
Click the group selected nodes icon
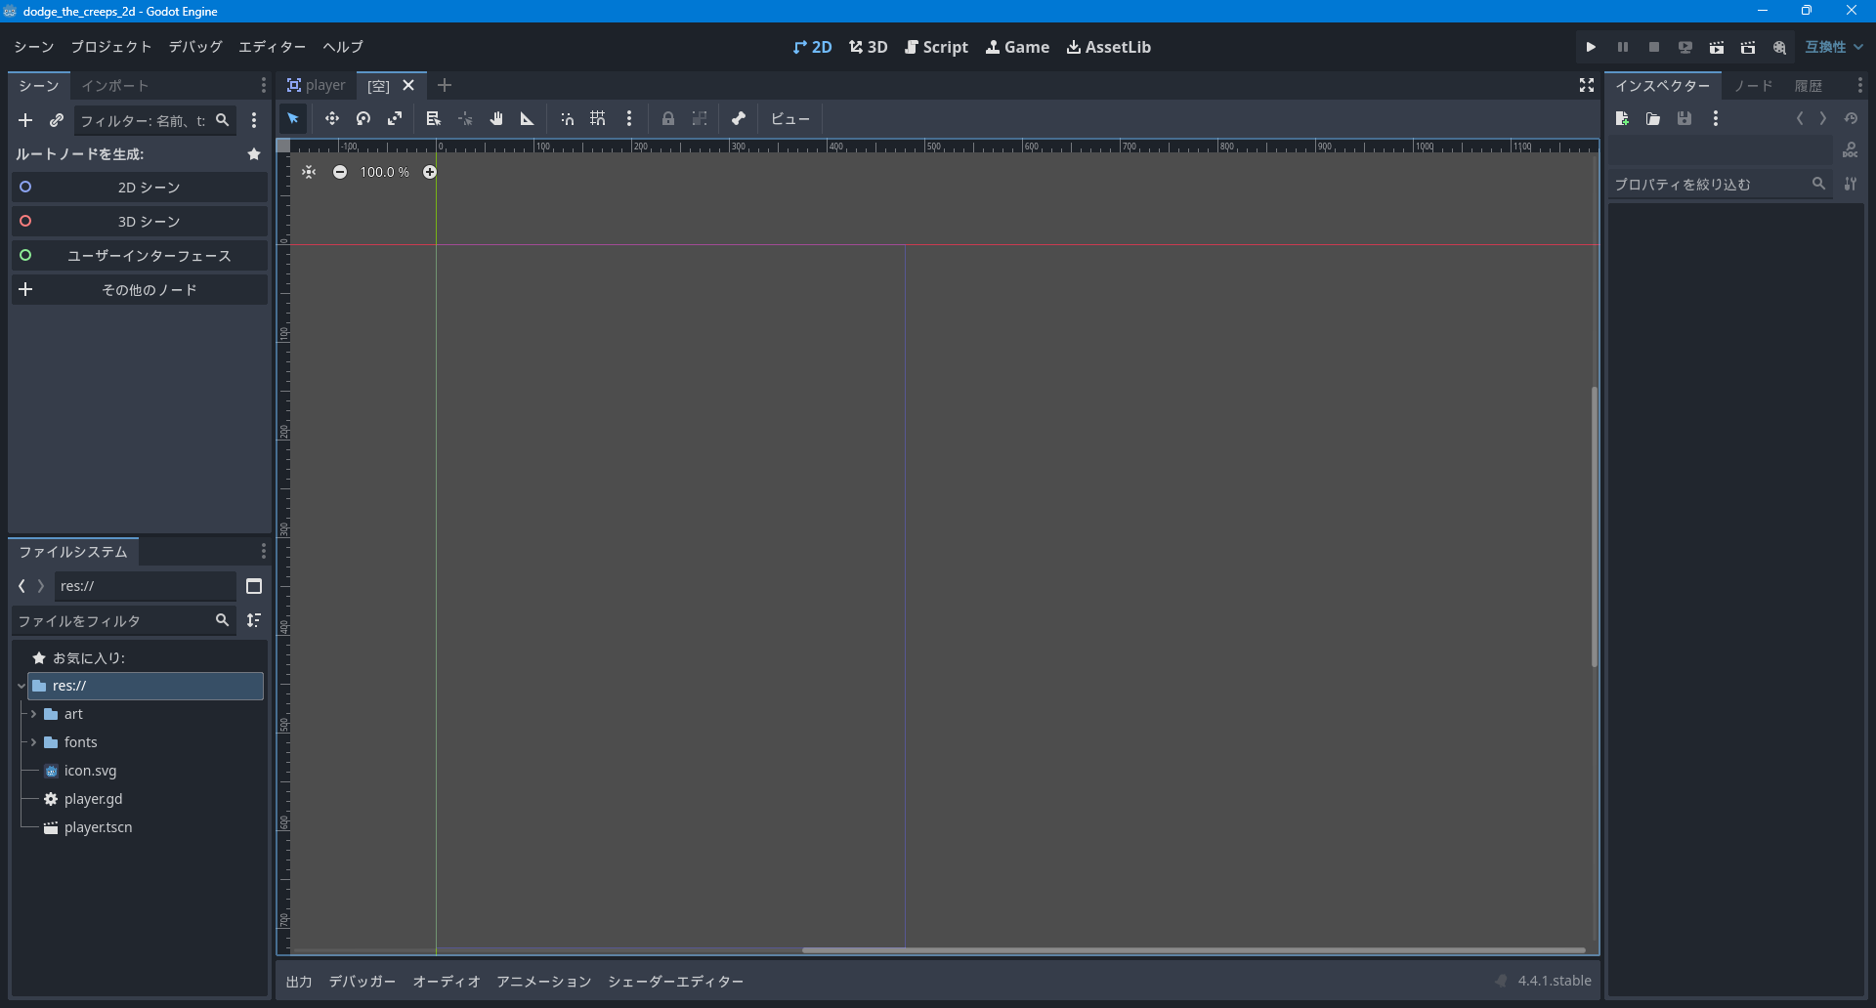[700, 118]
